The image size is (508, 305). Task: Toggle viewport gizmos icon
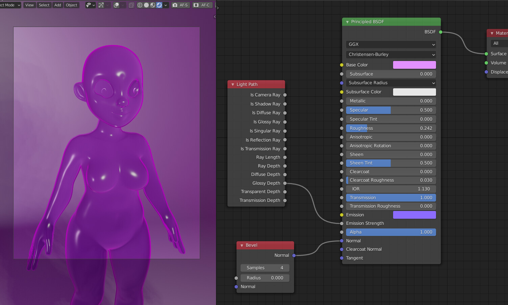[x=101, y=5]
